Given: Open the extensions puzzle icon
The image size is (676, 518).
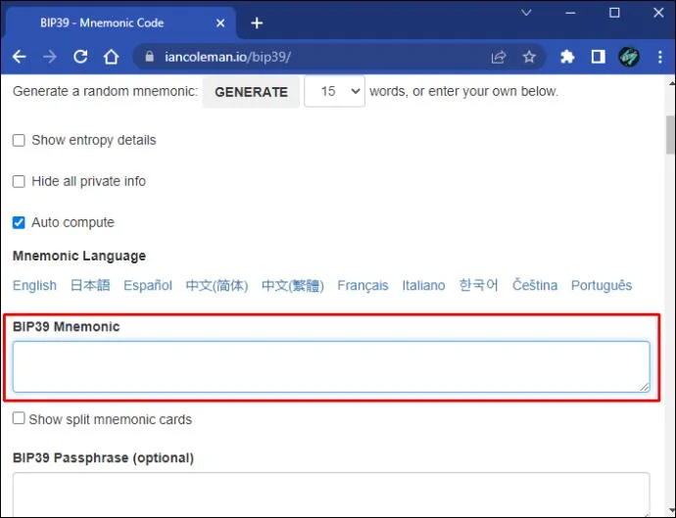Looking at the screenshot, I should click(x=567, y=57).
